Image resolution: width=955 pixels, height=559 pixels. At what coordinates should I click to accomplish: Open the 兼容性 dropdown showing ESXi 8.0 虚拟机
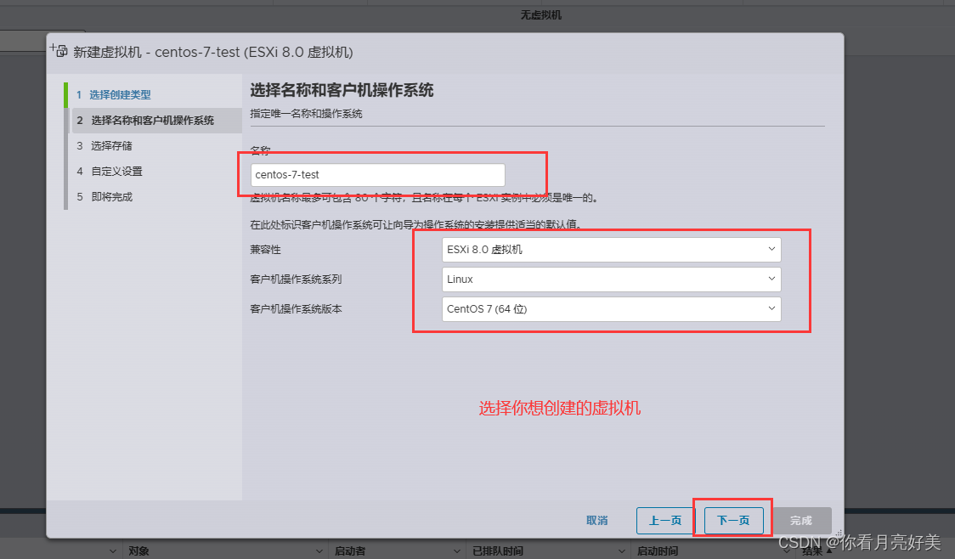click(611, 249)
